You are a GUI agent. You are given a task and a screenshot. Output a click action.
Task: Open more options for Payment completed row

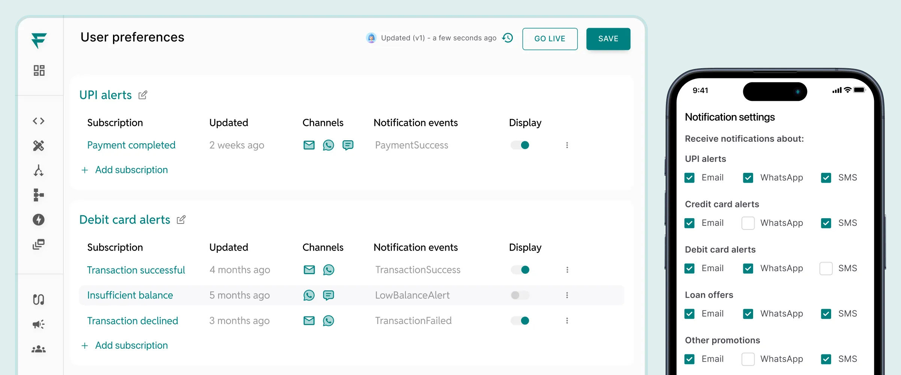click(x=567, y=145)
